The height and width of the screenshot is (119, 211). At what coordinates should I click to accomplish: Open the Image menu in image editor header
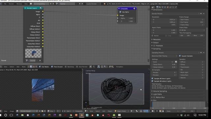(x=12, y=111)
